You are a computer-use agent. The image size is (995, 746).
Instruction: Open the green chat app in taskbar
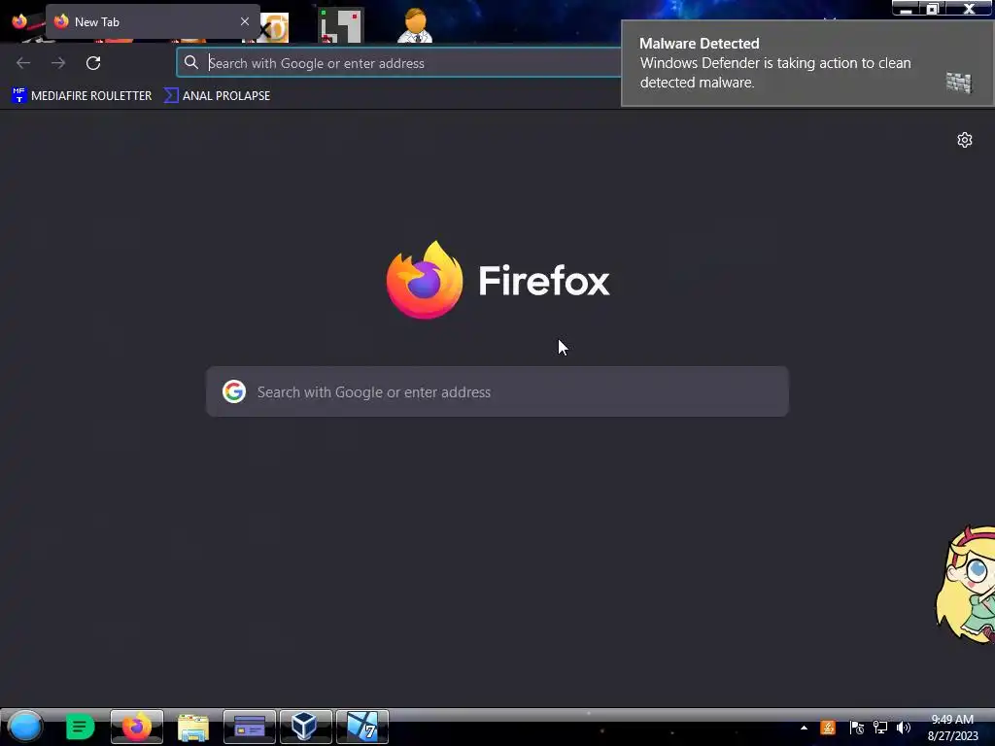(80, 727)
